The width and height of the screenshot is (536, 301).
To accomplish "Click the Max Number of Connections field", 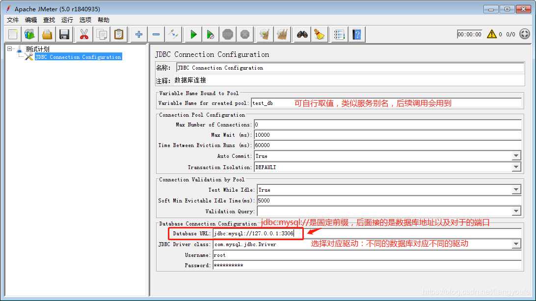I will (x=388, y=125).
